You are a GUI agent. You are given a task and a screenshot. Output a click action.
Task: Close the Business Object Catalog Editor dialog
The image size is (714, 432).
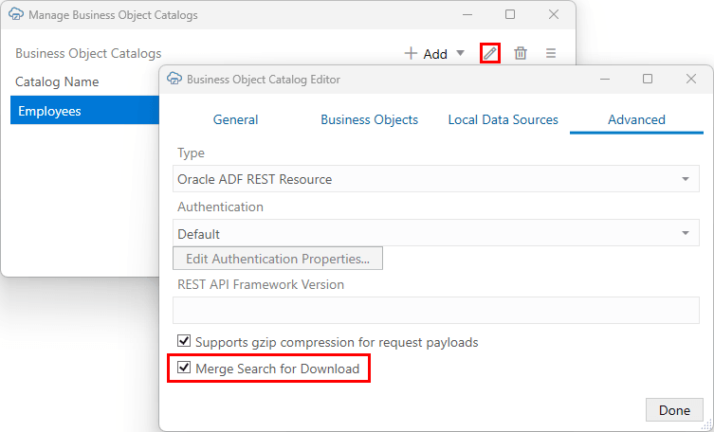(690, 80)
